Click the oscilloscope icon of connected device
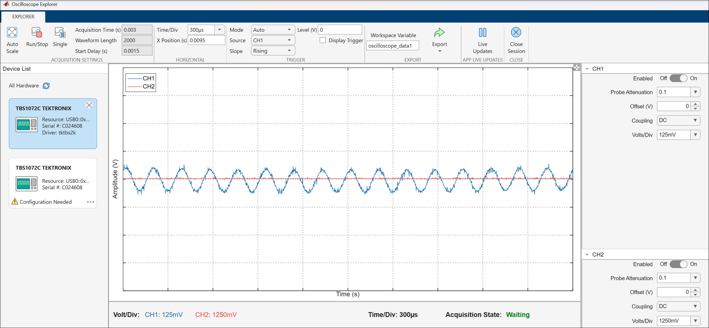709x328 pixels. [26, 124]
